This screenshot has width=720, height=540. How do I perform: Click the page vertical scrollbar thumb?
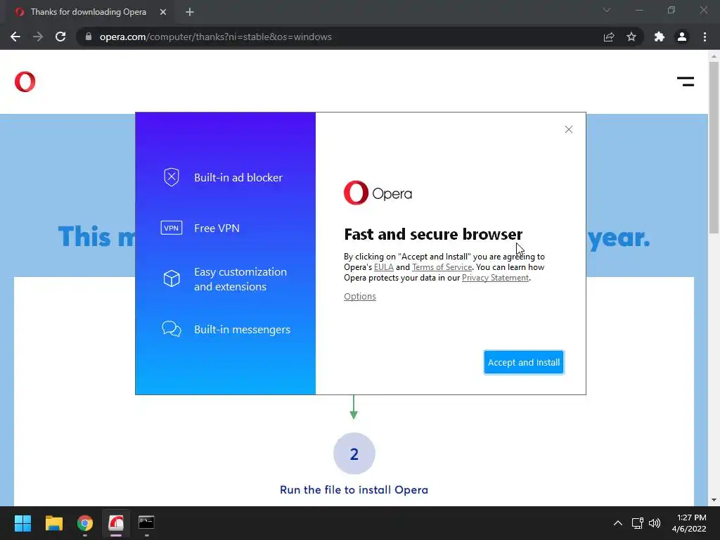click(714, 147)
